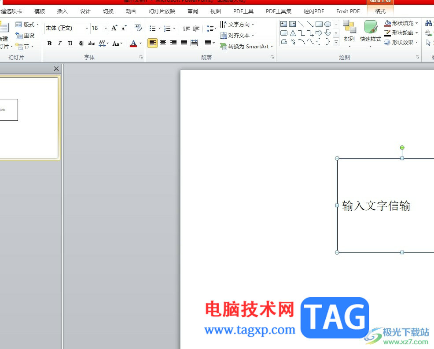This screenshot has height=349, width=434.
Task: Select the elbow connector shape
Action: click(302, 33)
